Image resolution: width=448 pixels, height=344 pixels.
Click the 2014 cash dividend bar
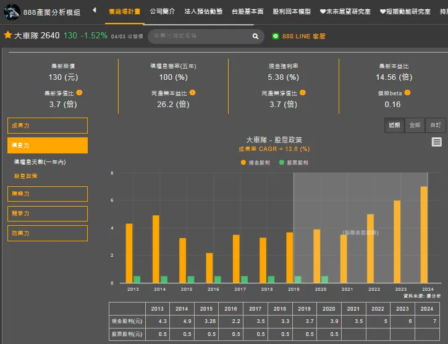[156, 249]
